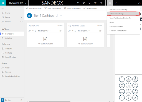Dial keypad digit 2 abc
The width and height of the screenshot is (142, 102).
click(x=128, y=79)
